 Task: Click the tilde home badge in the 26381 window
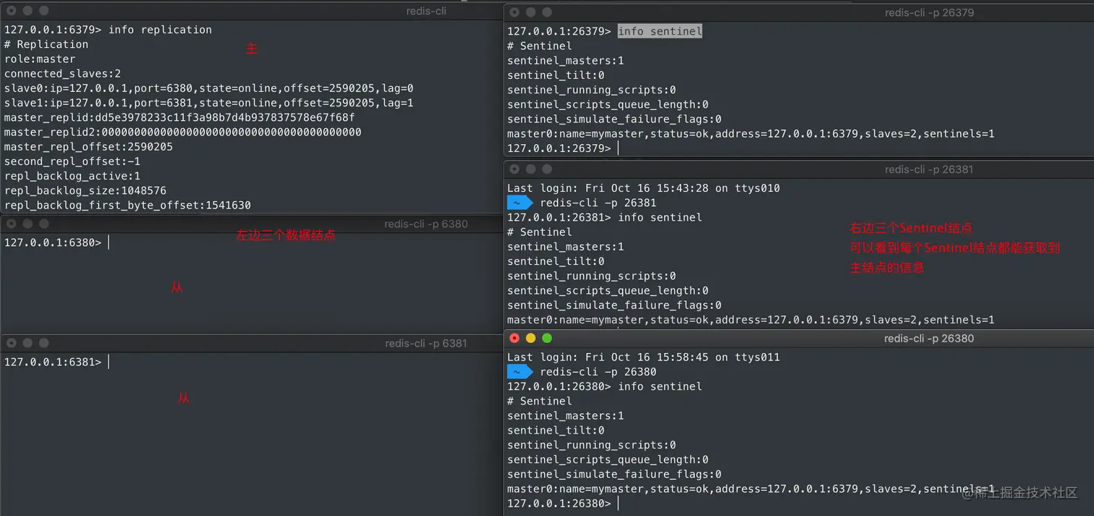pos(520,203)
